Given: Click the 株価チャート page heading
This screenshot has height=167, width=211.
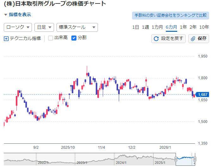Looking at the screenshot, I should (55, 3).
